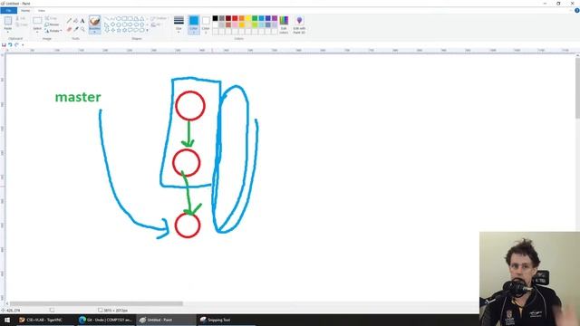Open the shape Outline dropdown

[x=159, y=18]
